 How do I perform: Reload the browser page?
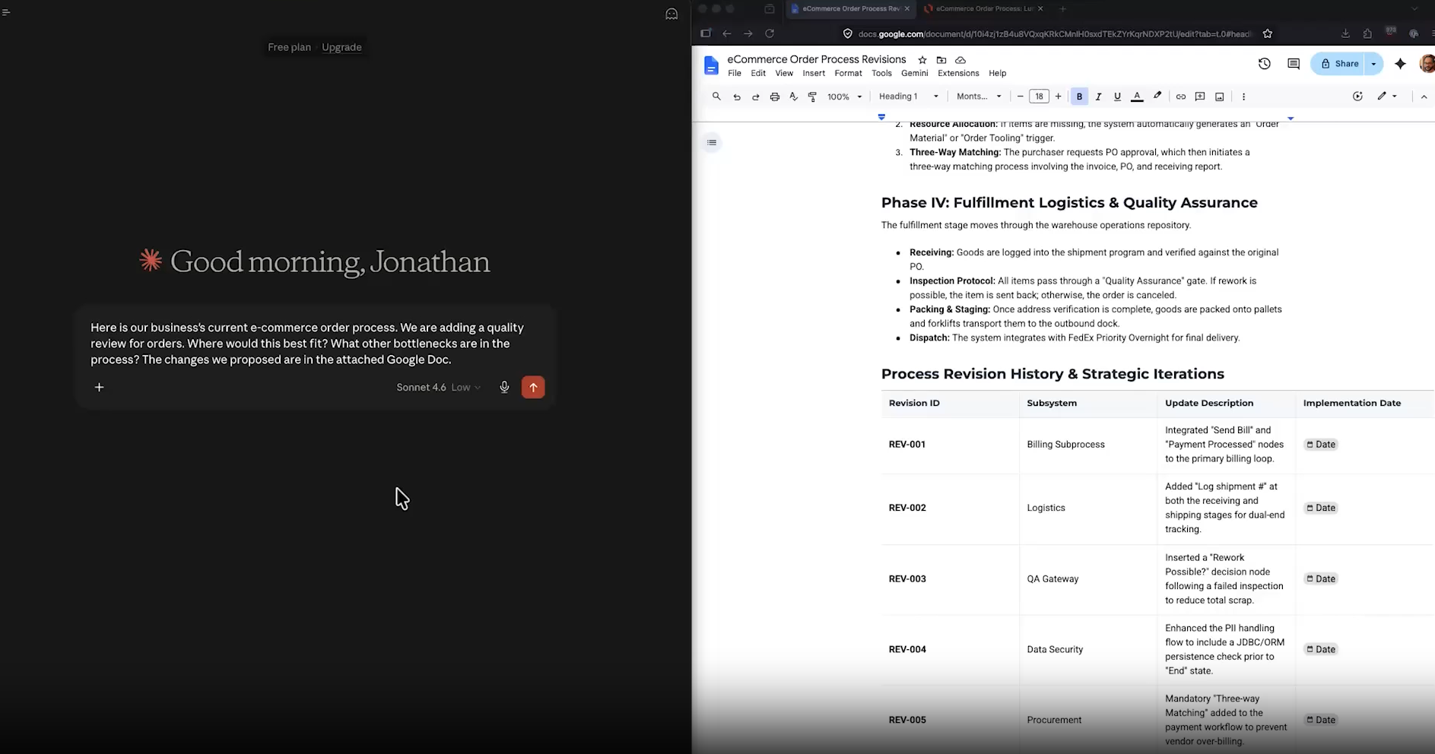(770, 33)
